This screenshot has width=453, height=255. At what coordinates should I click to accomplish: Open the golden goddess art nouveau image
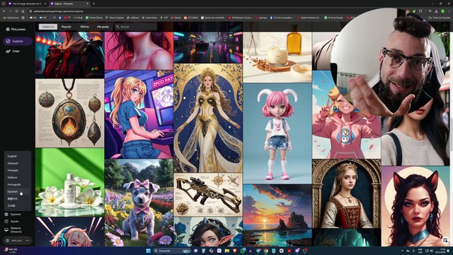coord(208,118)
